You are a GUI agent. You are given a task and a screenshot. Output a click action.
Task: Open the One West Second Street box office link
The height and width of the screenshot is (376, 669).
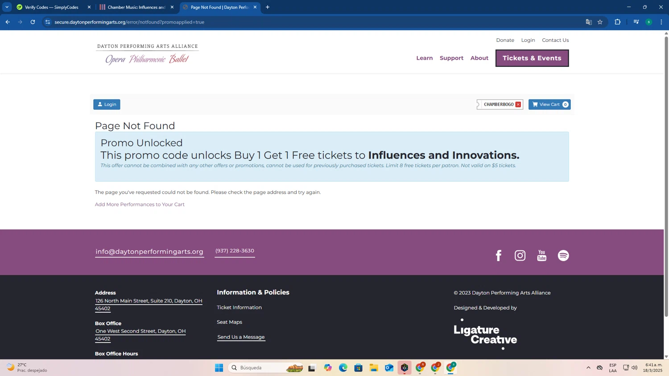click(x=140, y=335)
